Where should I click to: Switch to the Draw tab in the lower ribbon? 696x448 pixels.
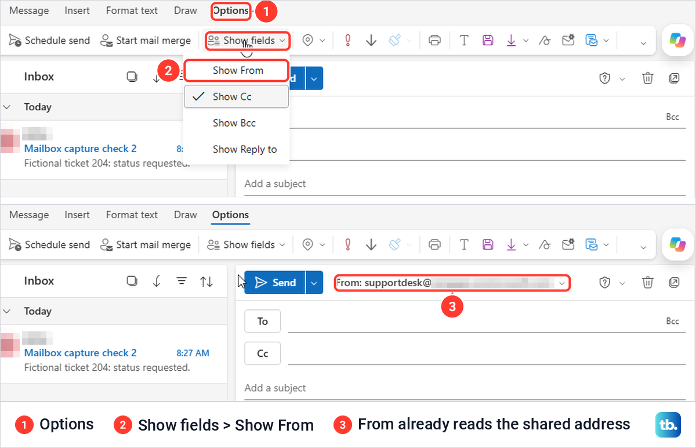[186, 215]
